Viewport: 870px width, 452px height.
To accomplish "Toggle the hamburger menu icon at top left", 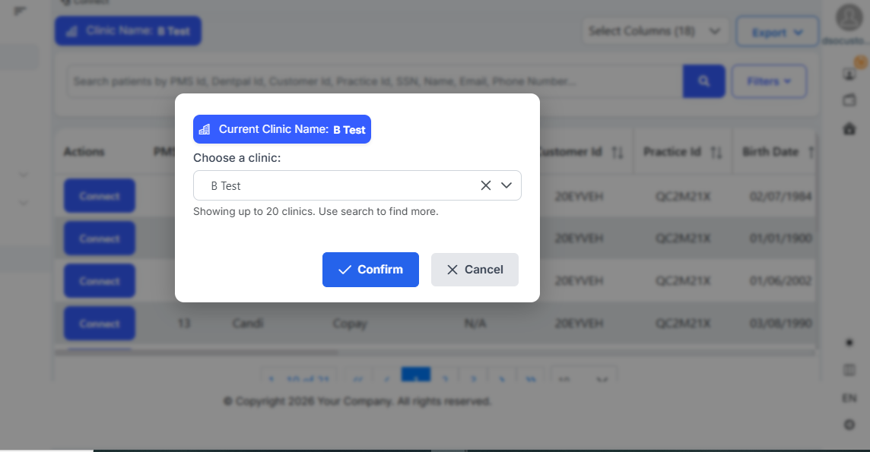I will (21, 11).
